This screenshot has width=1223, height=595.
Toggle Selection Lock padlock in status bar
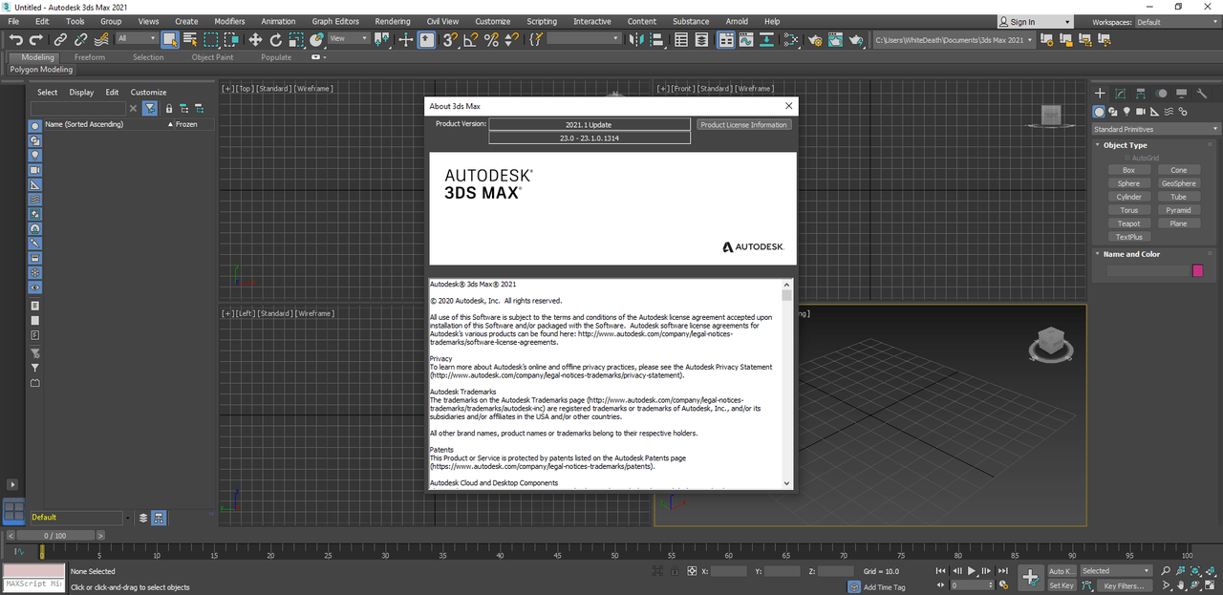click(675, 571)
